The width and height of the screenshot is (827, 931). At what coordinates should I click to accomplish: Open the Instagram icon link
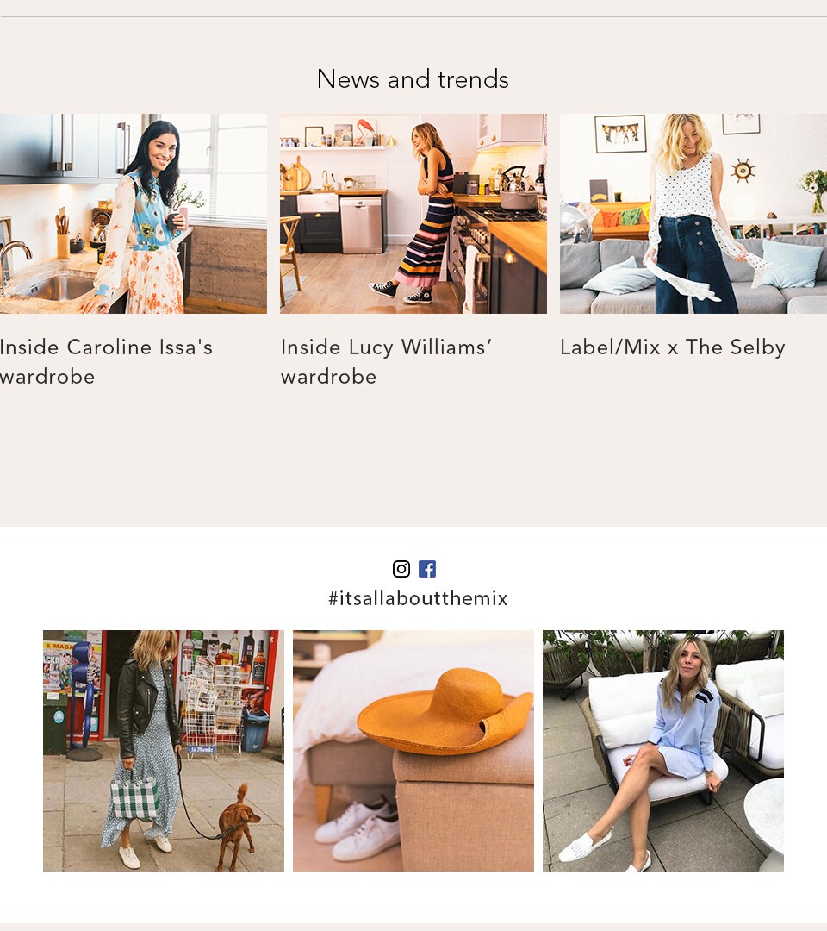pyautogui.click(x=401, y=569)
